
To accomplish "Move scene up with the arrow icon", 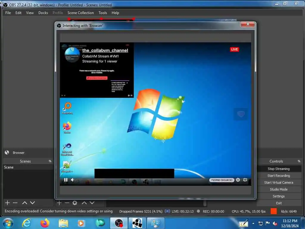I will 24,203.
